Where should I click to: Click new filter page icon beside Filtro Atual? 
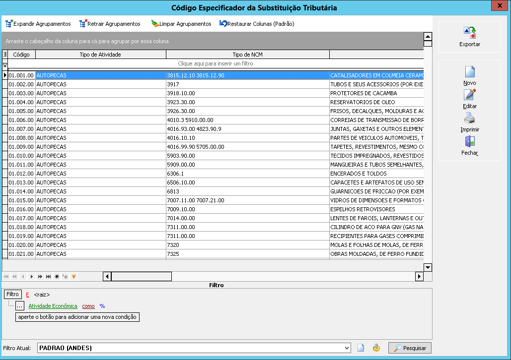[361, 348]
